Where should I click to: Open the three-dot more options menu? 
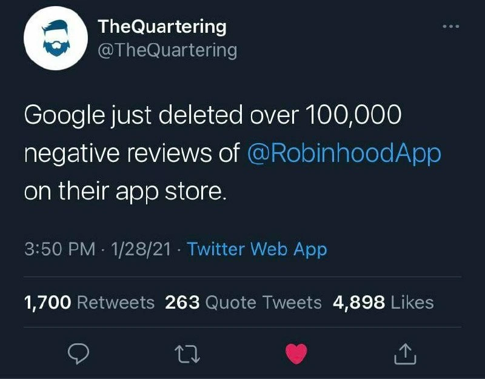451,27
